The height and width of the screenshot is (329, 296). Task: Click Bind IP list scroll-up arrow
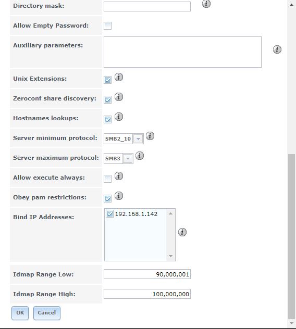[x=170, y=213]
